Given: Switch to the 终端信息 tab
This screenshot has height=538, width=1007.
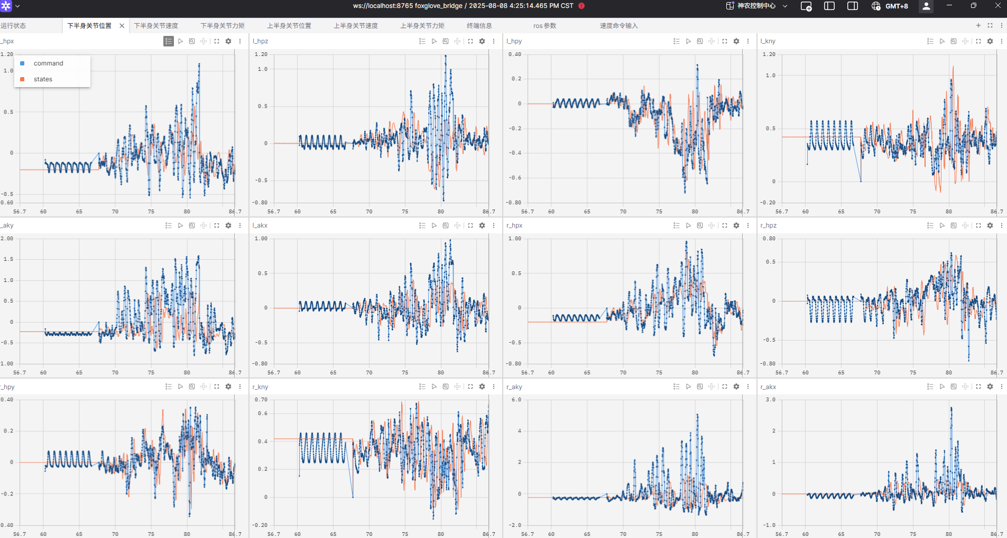Looking at the screenshot, I should (479, 26).
